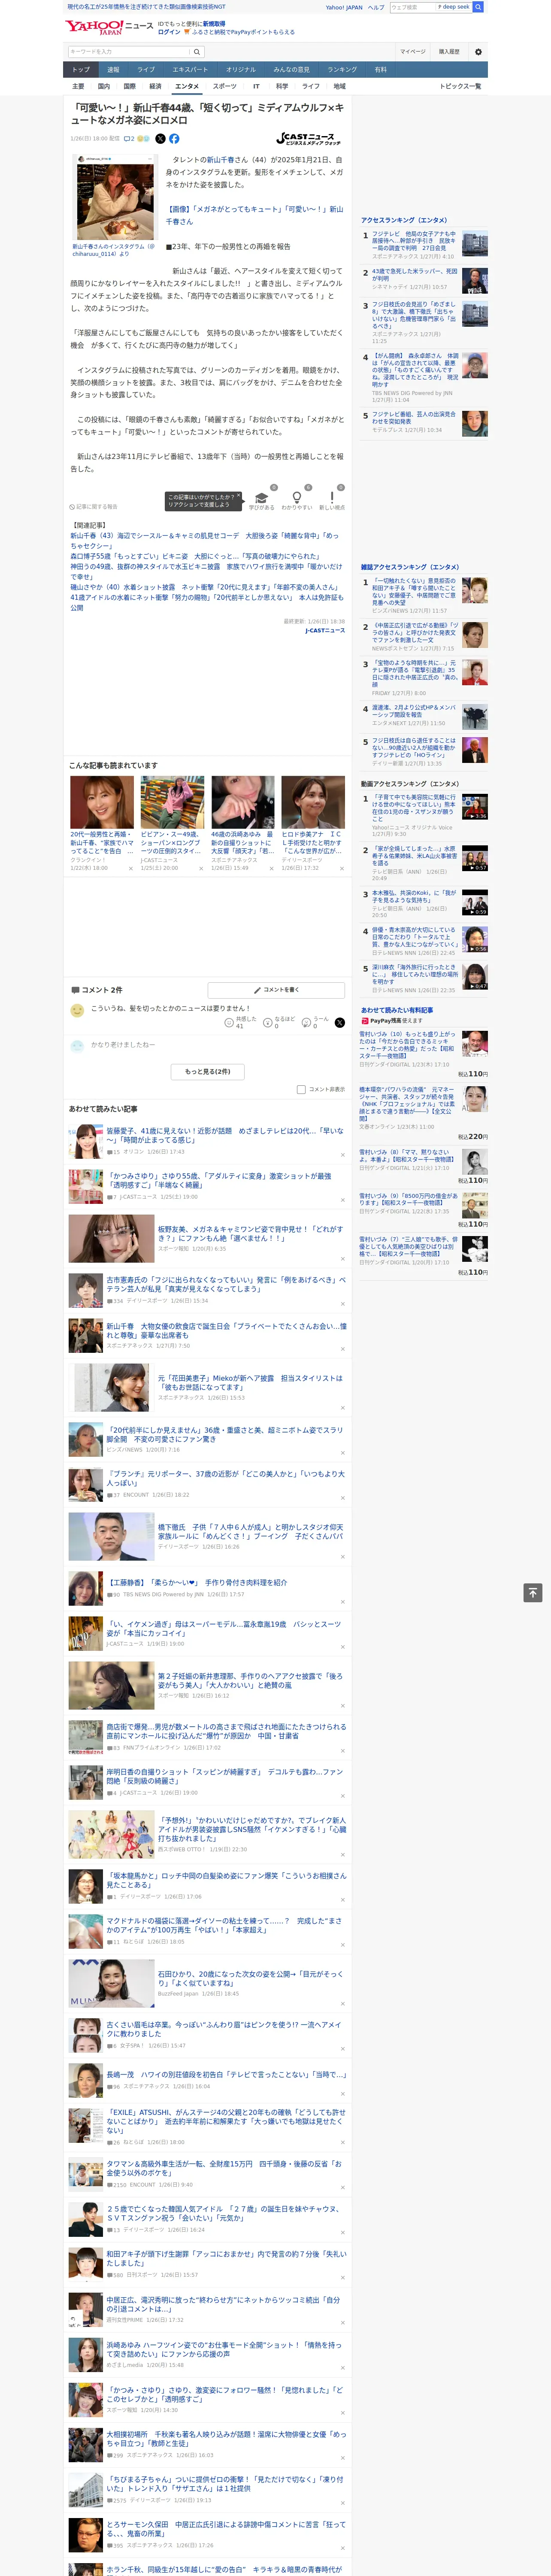Open article comment count bubble icon
This screenshot has width=551, height=2576.
[x=129, y=139]
